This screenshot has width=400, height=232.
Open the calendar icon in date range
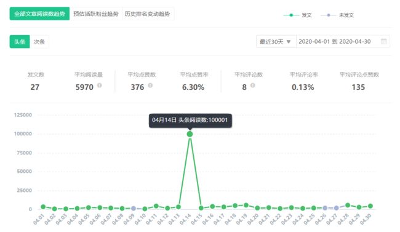coord(383,41)
